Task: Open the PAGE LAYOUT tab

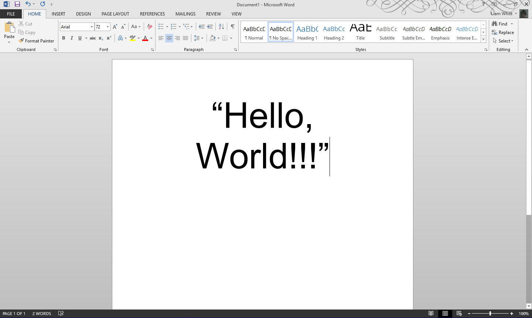Action: [115, 14]
